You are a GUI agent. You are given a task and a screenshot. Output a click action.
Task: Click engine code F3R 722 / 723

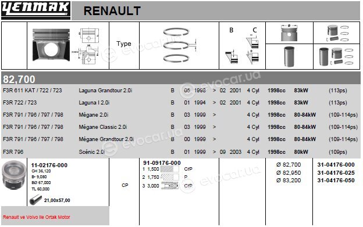pyautogui.click(x=20, y=103)
